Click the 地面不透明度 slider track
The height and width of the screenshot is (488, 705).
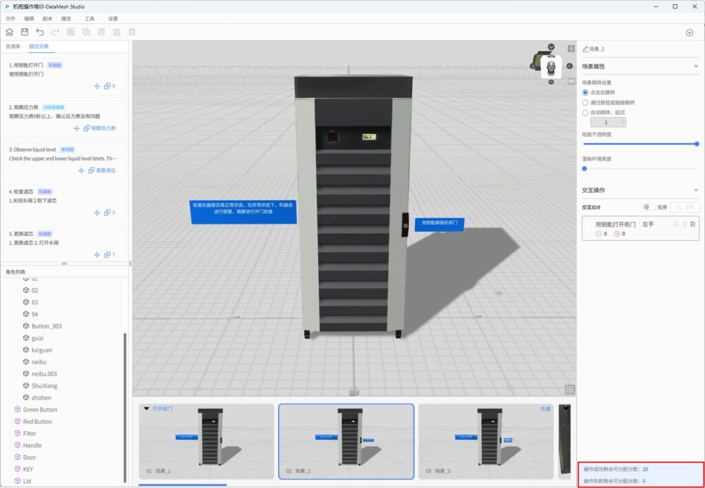pyautogui.click(x=640, y=144)
